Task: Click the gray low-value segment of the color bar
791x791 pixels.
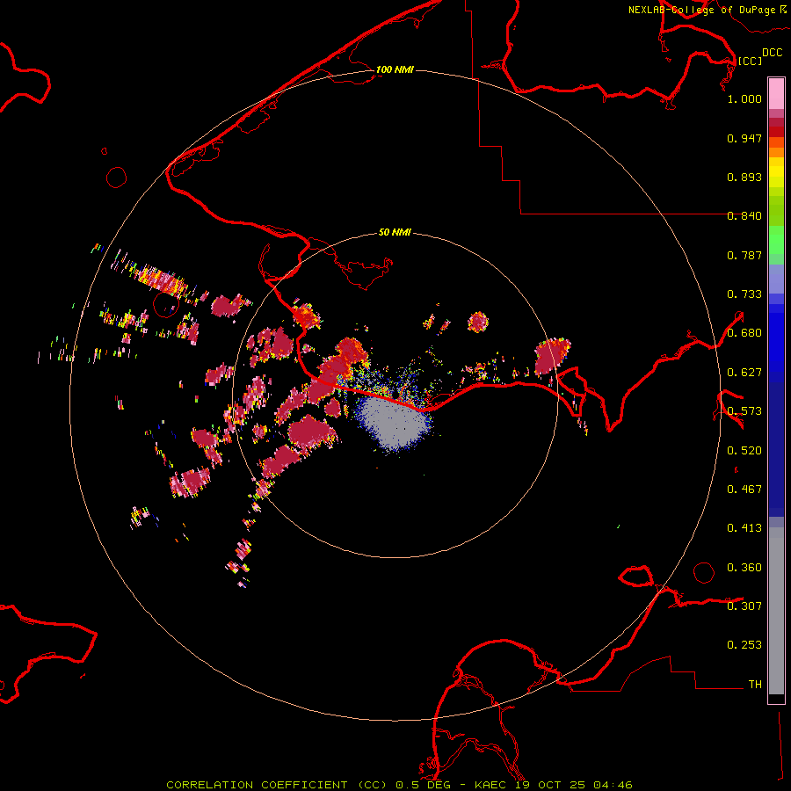Action: (x=776, y=611)
